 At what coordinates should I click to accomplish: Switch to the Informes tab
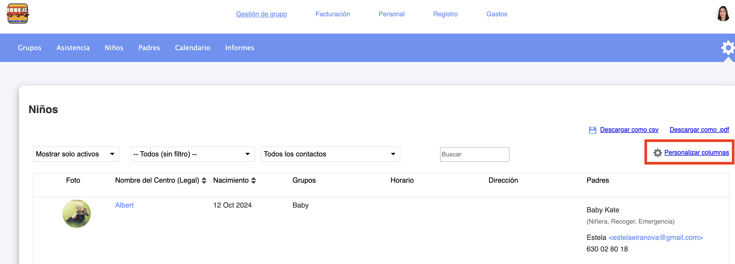click(x=239, y=48)
